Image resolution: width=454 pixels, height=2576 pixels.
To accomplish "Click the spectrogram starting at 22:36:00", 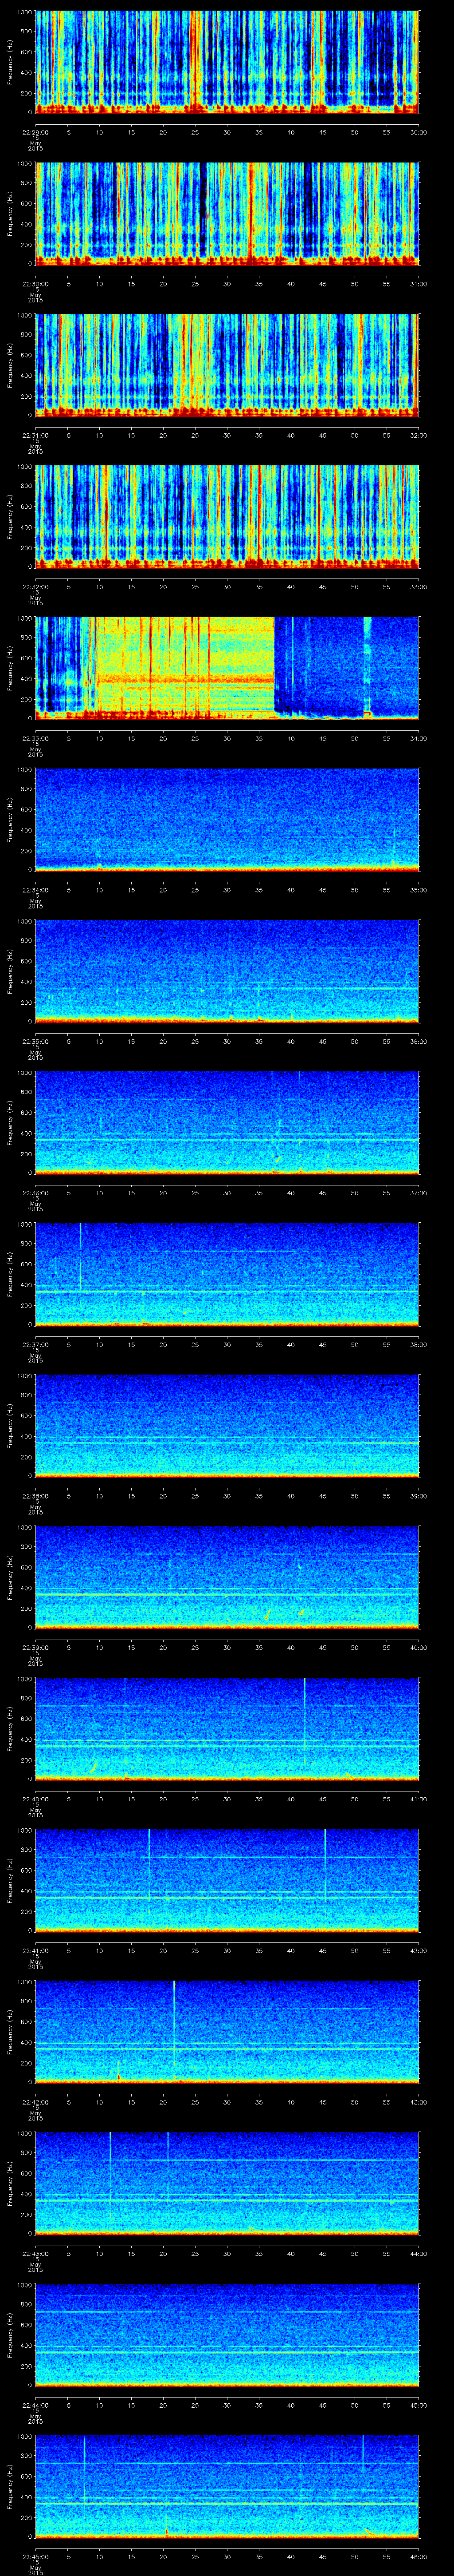I will click(x=227, y=1123).
